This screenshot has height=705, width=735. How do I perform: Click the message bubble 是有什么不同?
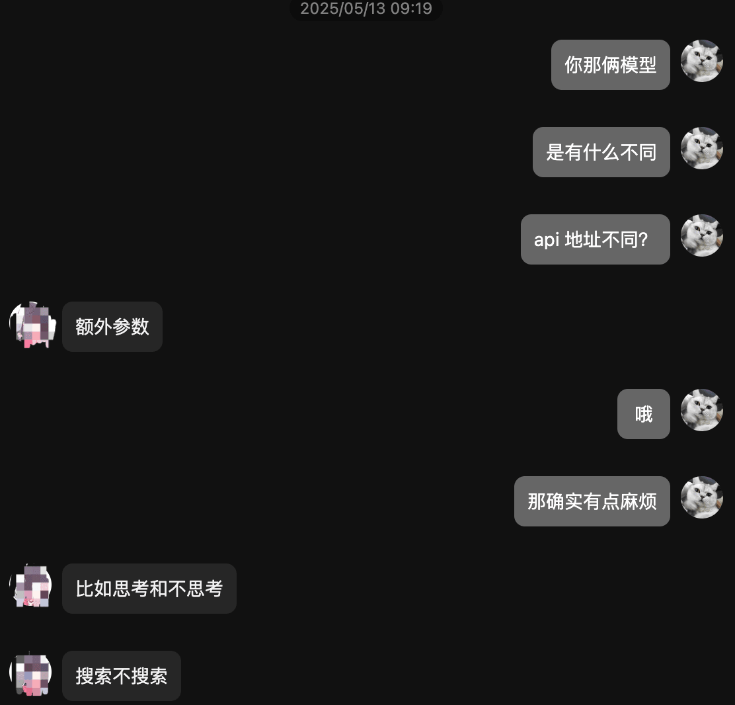[601, 152]
